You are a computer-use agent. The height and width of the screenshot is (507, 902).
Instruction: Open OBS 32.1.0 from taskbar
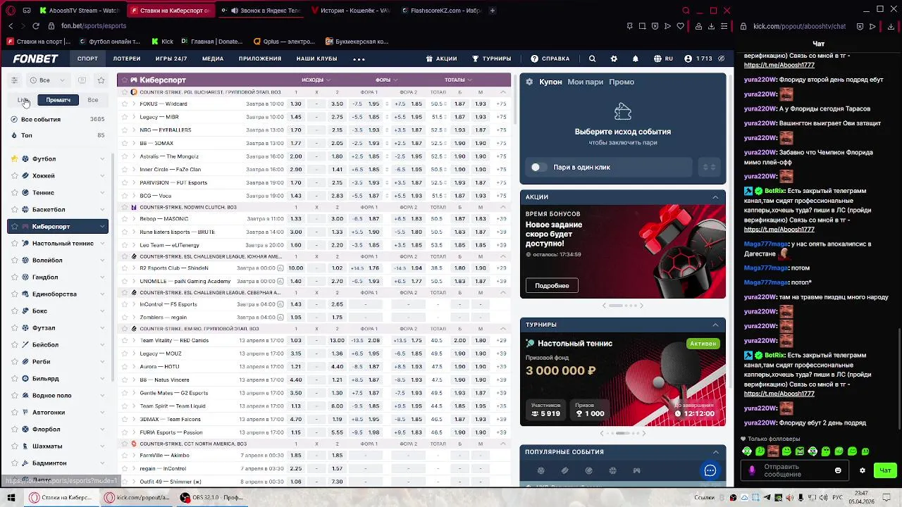pos(211,498)
